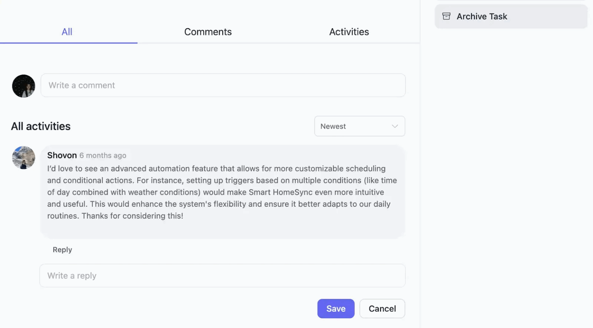Click the archive box icon
Image resolution: width=593 pixels, height=328 pixels.
coord(446,16)
